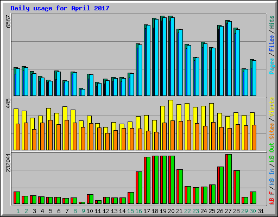Click day 15 on the x-axis
The image size is (278, 217).
click(130, 211)
